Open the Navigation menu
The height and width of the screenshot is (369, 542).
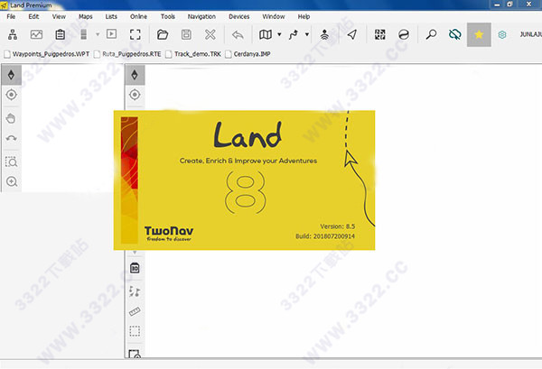[201, 16]
